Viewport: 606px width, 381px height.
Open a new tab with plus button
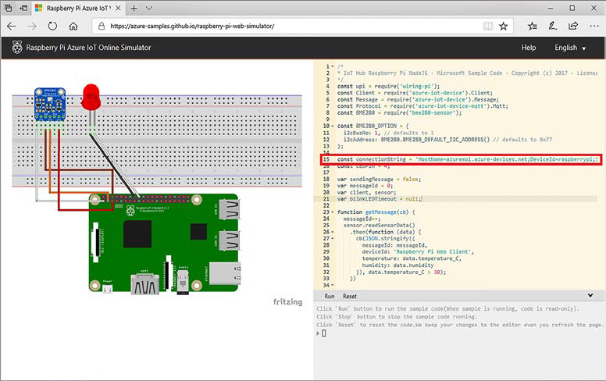coord(134,8)
